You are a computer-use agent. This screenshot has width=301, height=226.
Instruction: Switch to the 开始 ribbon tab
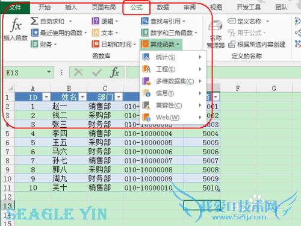(45, 7)
